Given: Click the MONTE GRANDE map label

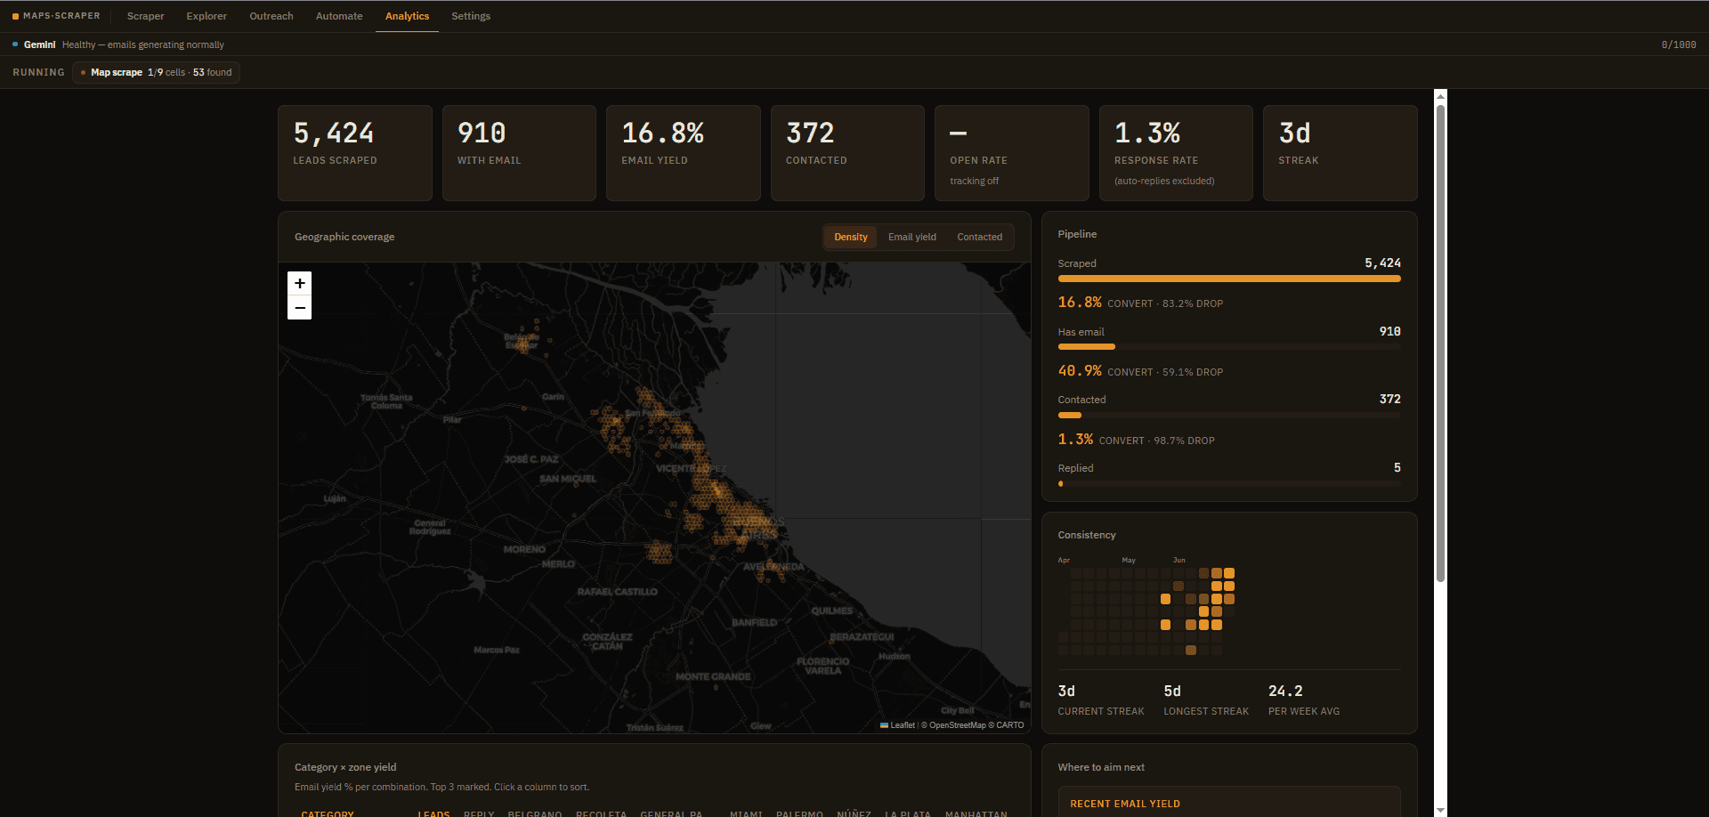Looking at the screenshot, I should point(713,677).
